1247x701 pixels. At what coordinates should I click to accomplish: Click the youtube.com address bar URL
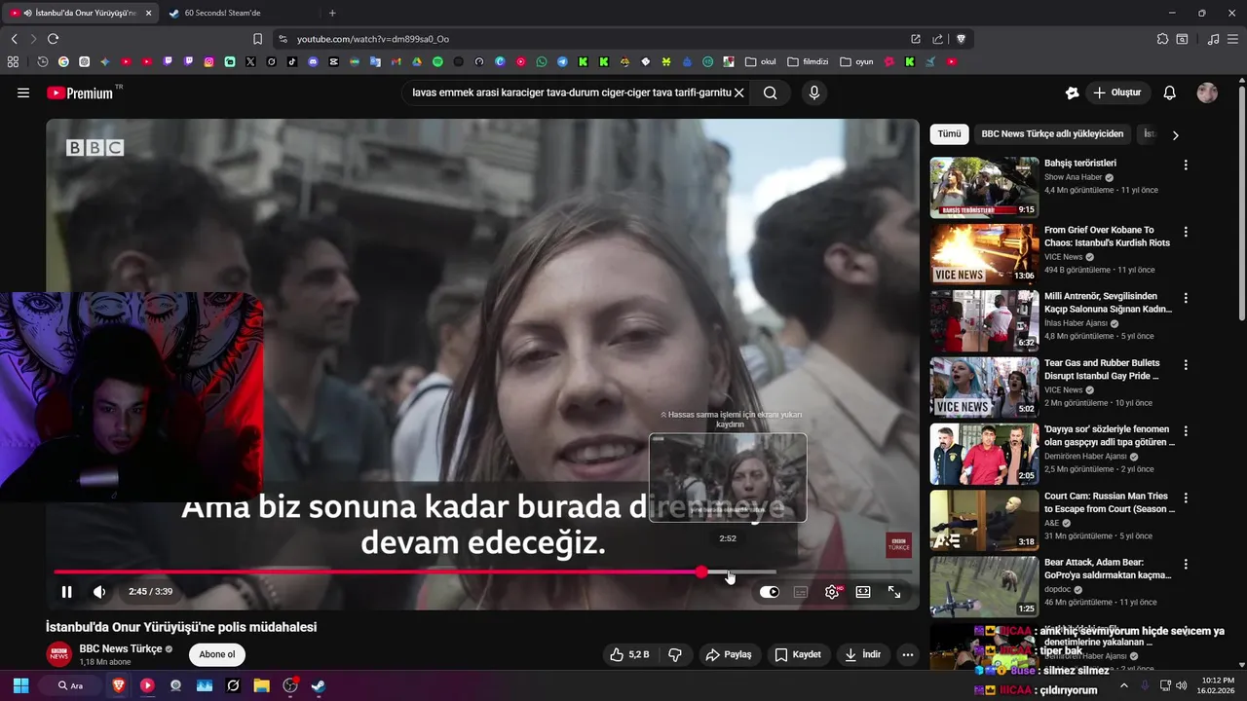[x=373, y=39]
